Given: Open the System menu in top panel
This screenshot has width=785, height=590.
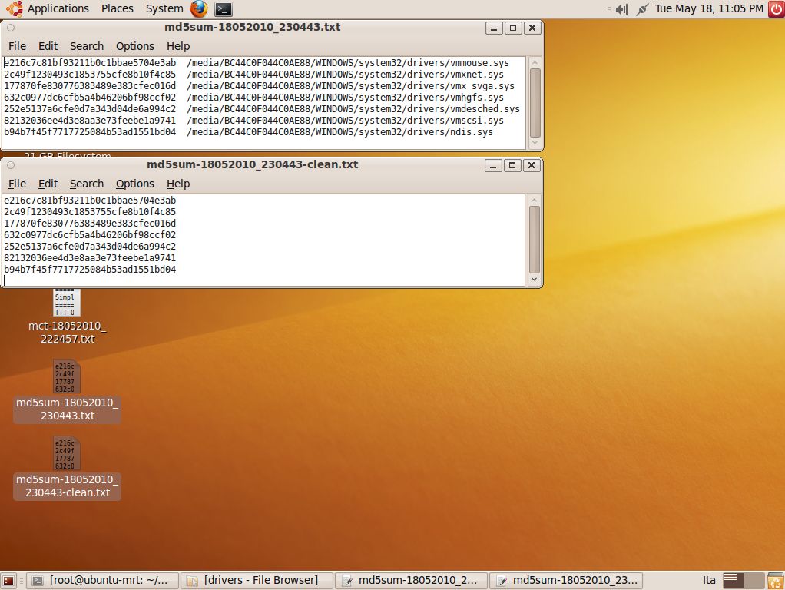Looking at the screenshot, I should (x=164, y=8).
